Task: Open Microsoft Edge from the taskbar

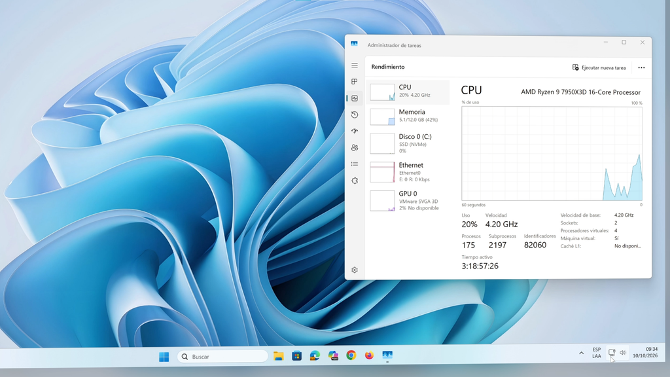Action: 315,355
